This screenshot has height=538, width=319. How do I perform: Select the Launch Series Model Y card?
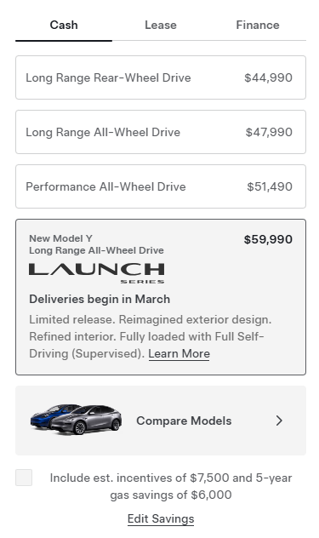(161, 297)
